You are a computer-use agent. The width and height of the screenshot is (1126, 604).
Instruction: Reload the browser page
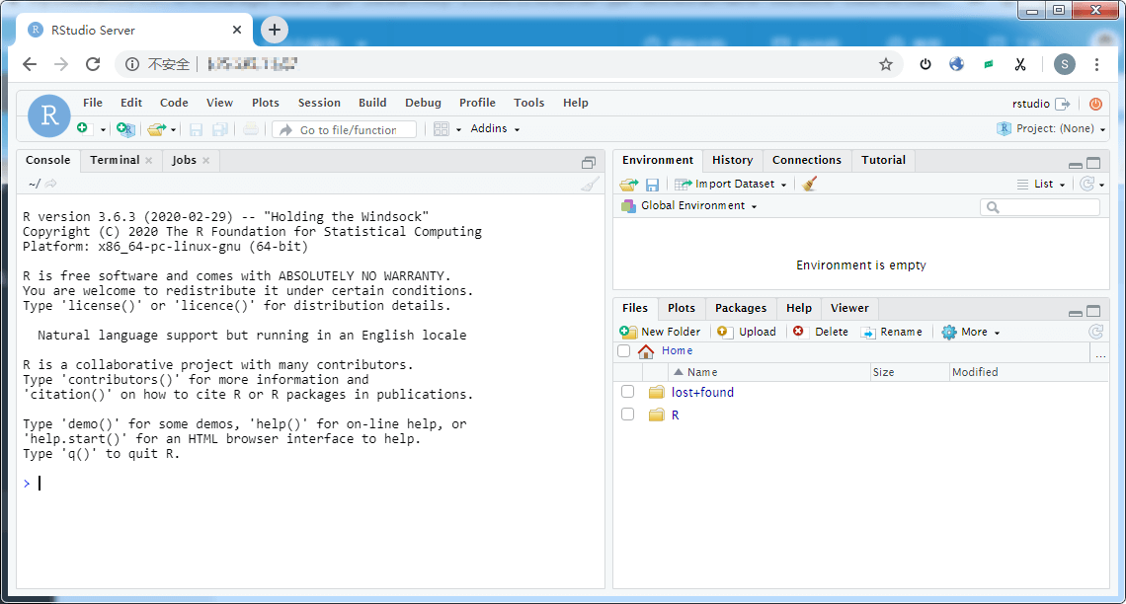pos(93,64)
